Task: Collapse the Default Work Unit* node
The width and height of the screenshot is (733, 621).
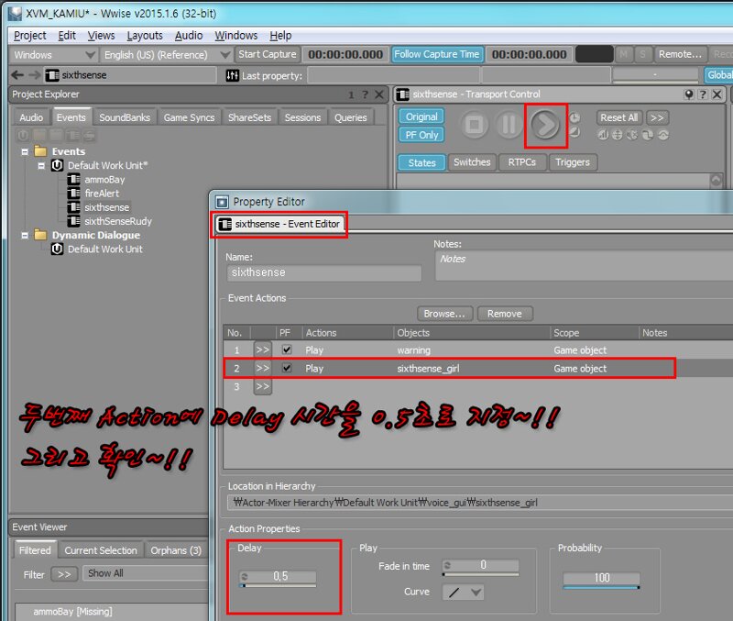Action: pos(41,166)
